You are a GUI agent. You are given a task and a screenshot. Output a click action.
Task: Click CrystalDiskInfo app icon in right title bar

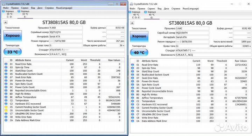coord(131,4)
